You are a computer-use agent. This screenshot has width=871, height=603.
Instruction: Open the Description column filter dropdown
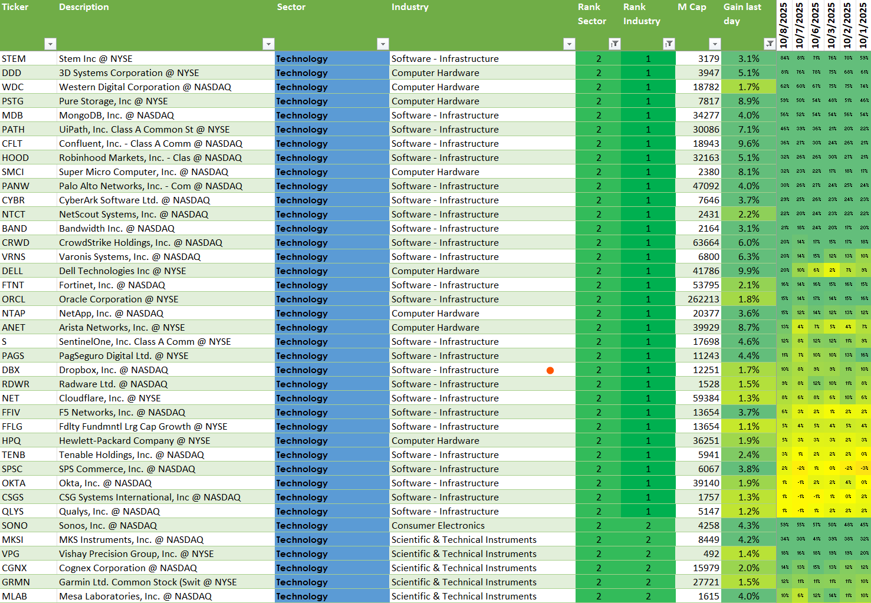(268, 44)
